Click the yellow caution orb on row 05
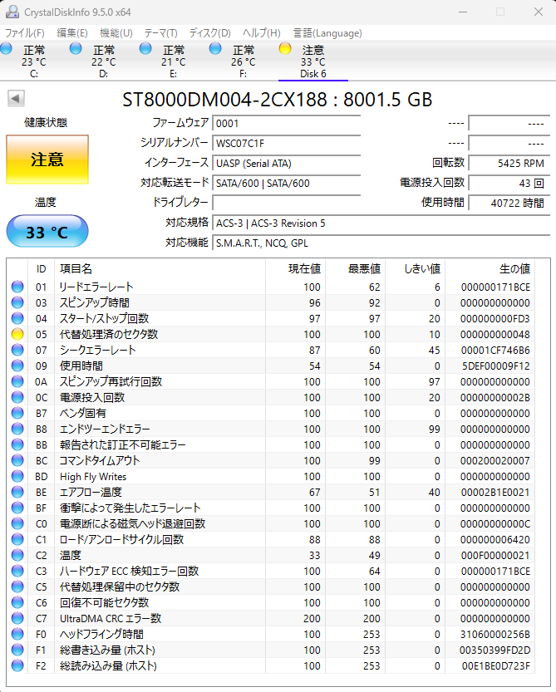556x692 pixels. click(17, 334)
